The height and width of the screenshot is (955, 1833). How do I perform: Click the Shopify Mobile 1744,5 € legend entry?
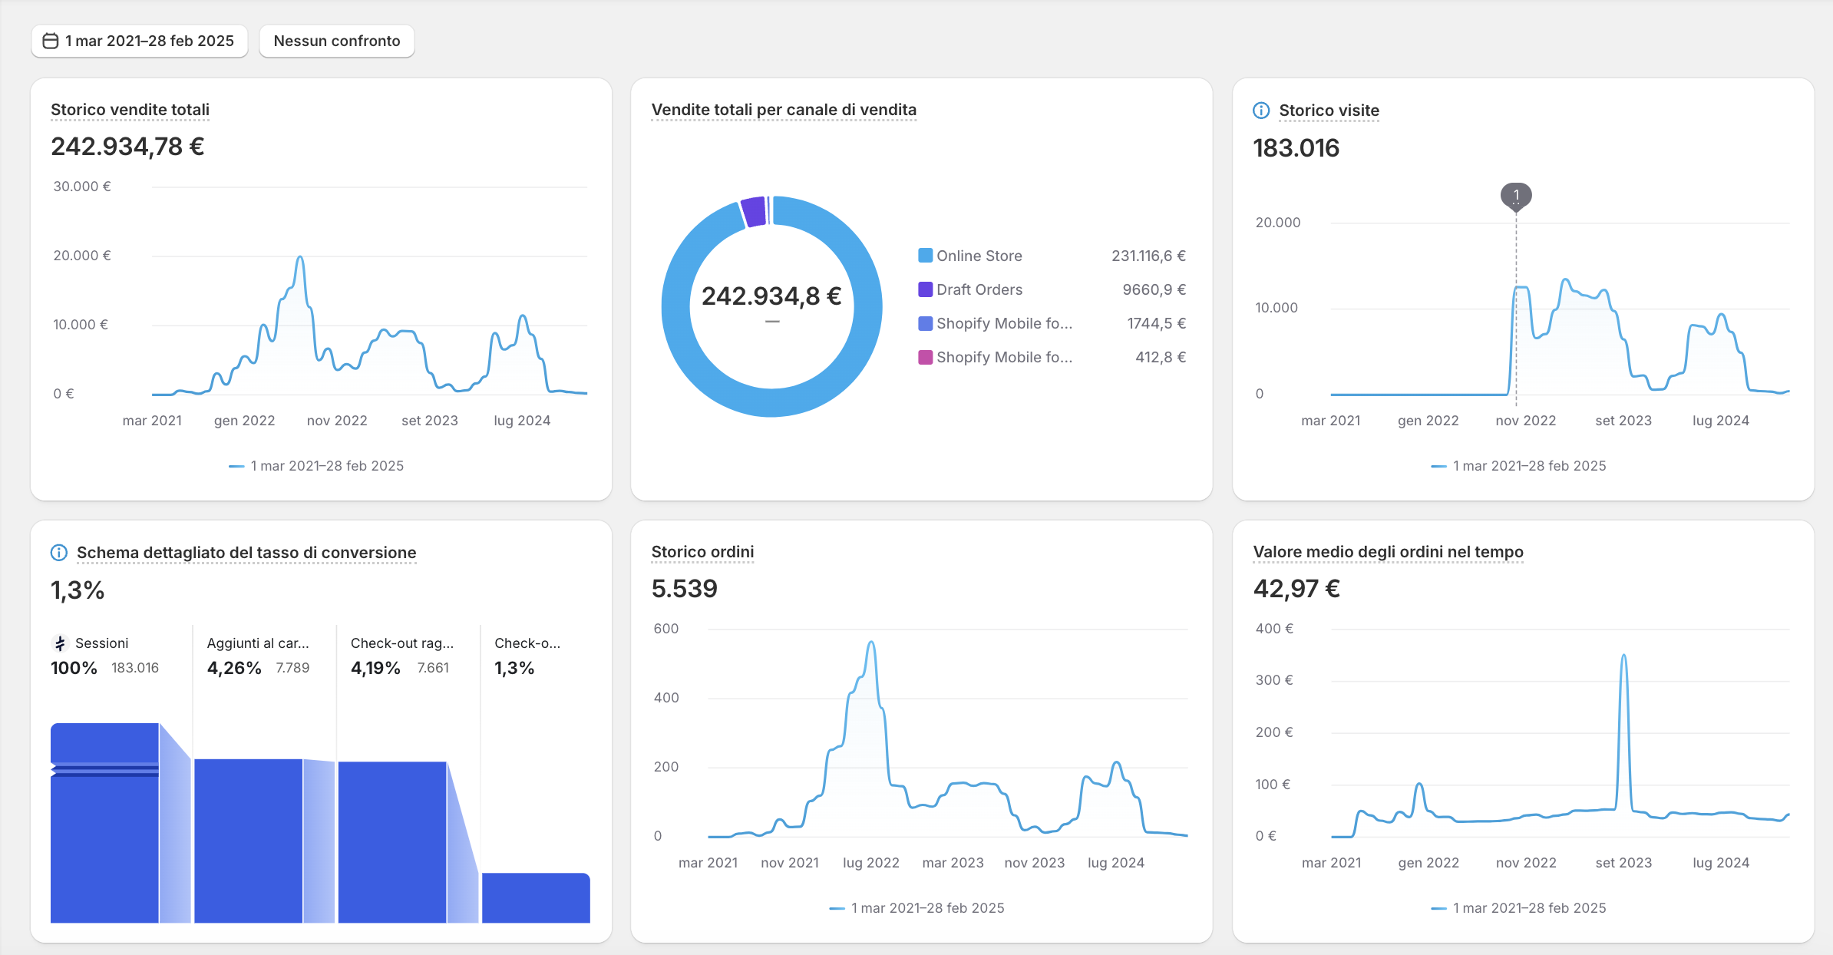pos(1052,323)
